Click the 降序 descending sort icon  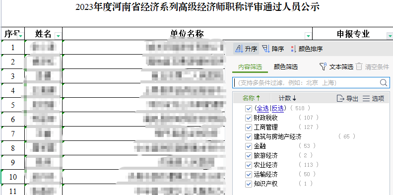coord(266,49)
